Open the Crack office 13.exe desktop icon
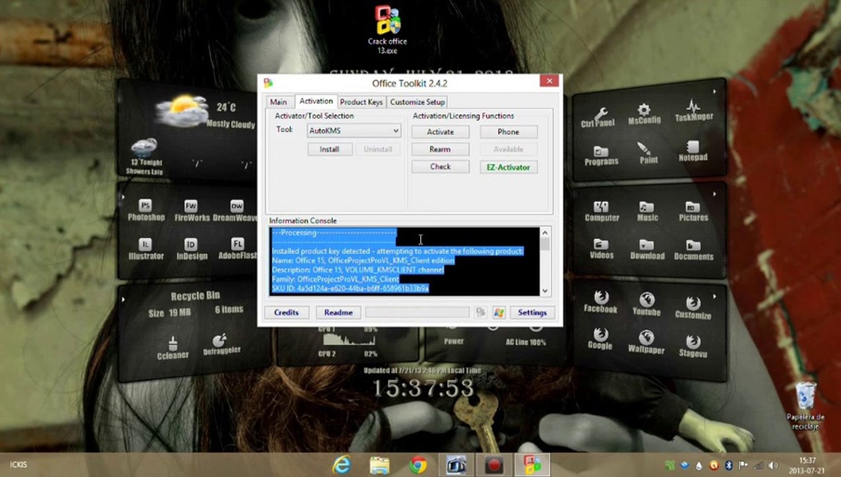 tap(387, 30)
